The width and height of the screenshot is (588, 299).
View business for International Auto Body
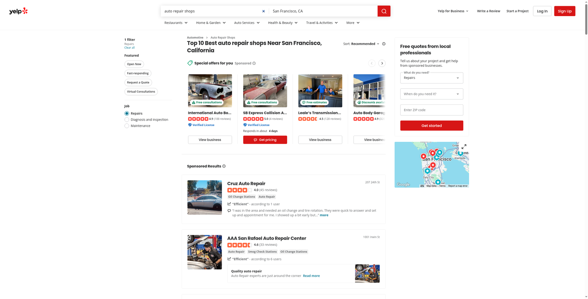click(x=210, y=140)
